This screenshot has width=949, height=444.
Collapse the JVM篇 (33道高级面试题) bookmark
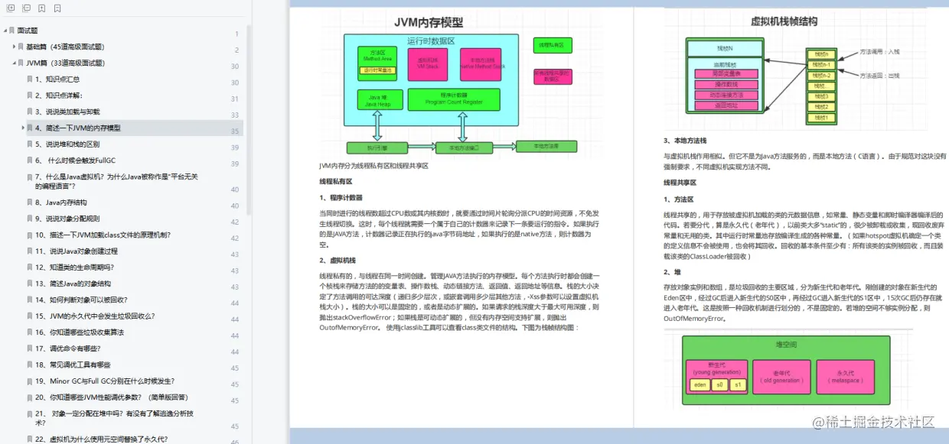[x=14, y=63]
